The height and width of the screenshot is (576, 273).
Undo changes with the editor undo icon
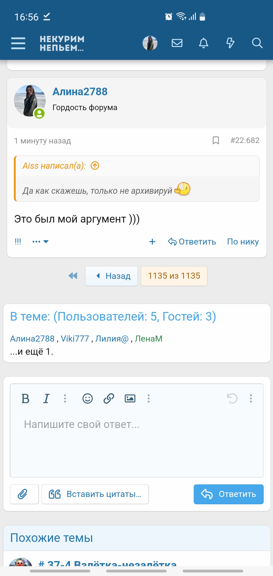[232, 399]
